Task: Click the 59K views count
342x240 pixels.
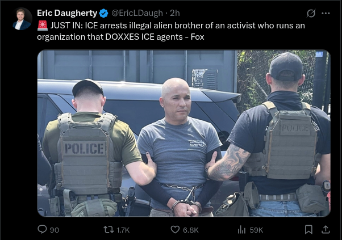Action: click(256, 230)
